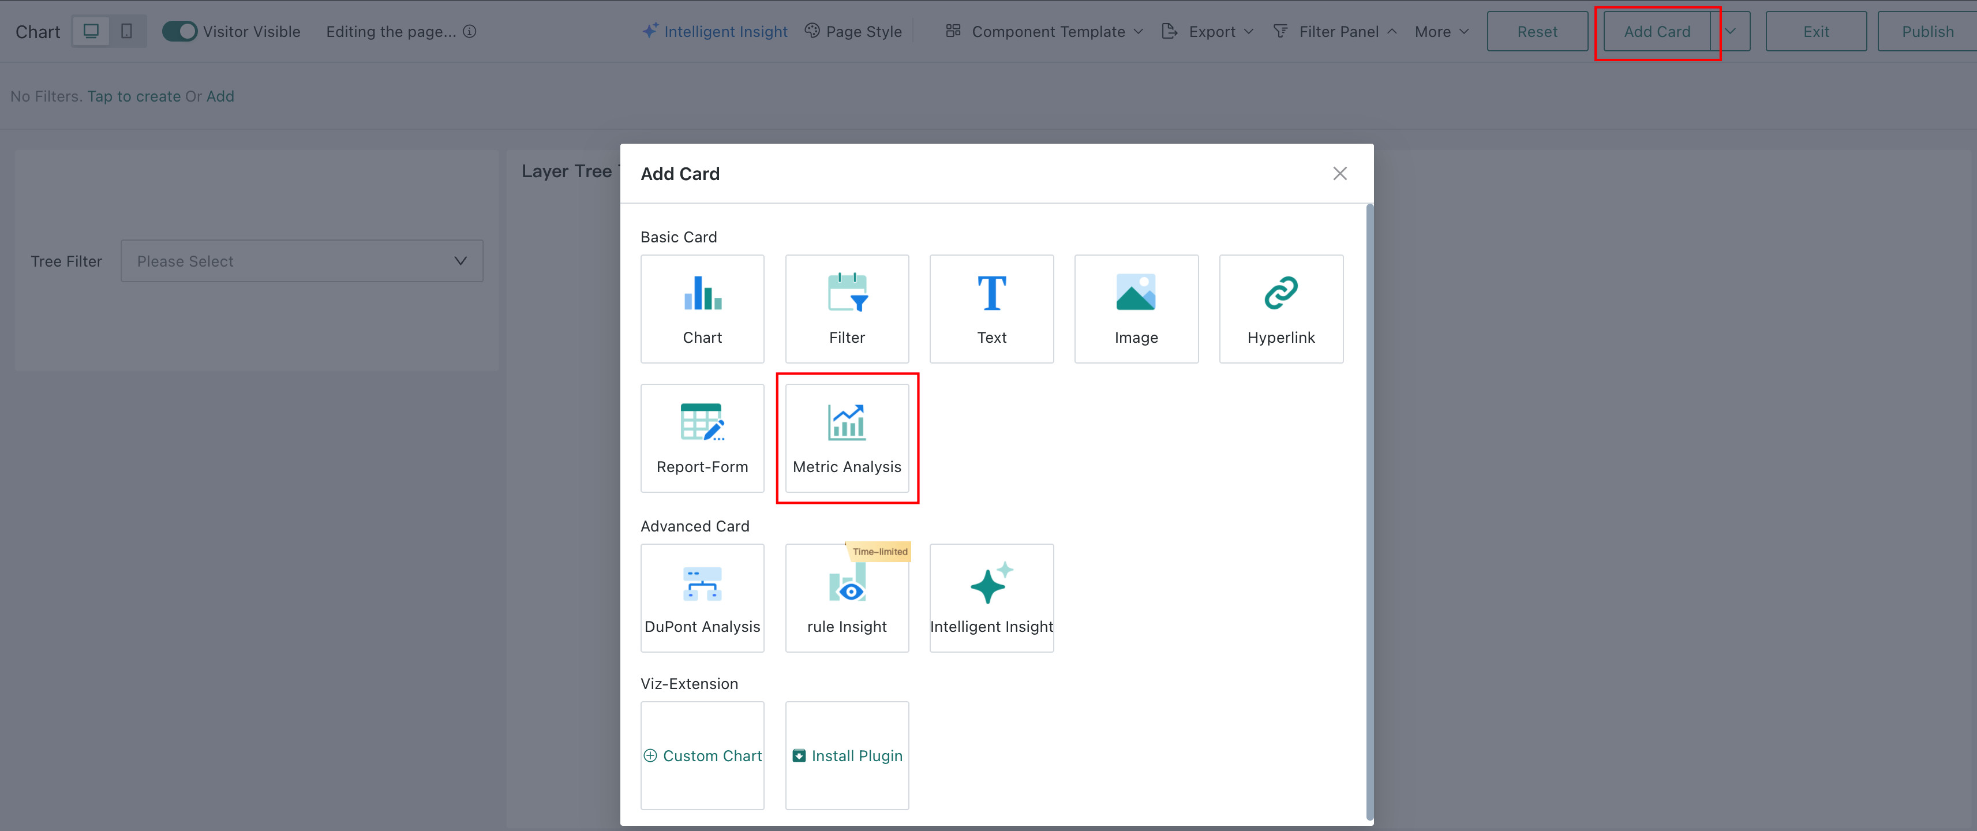Choose the rule Insight card
The height and width of the screenshot is (831, 1977).
click(847, 598)
